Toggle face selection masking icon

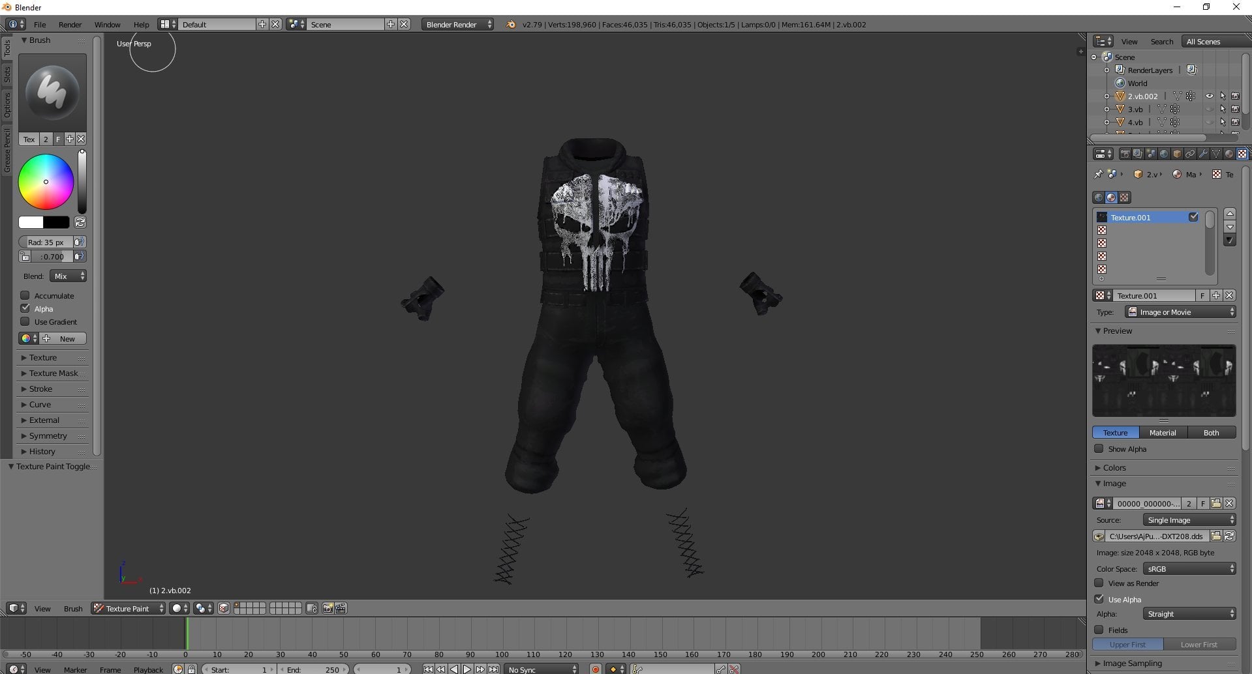[224, 608]
